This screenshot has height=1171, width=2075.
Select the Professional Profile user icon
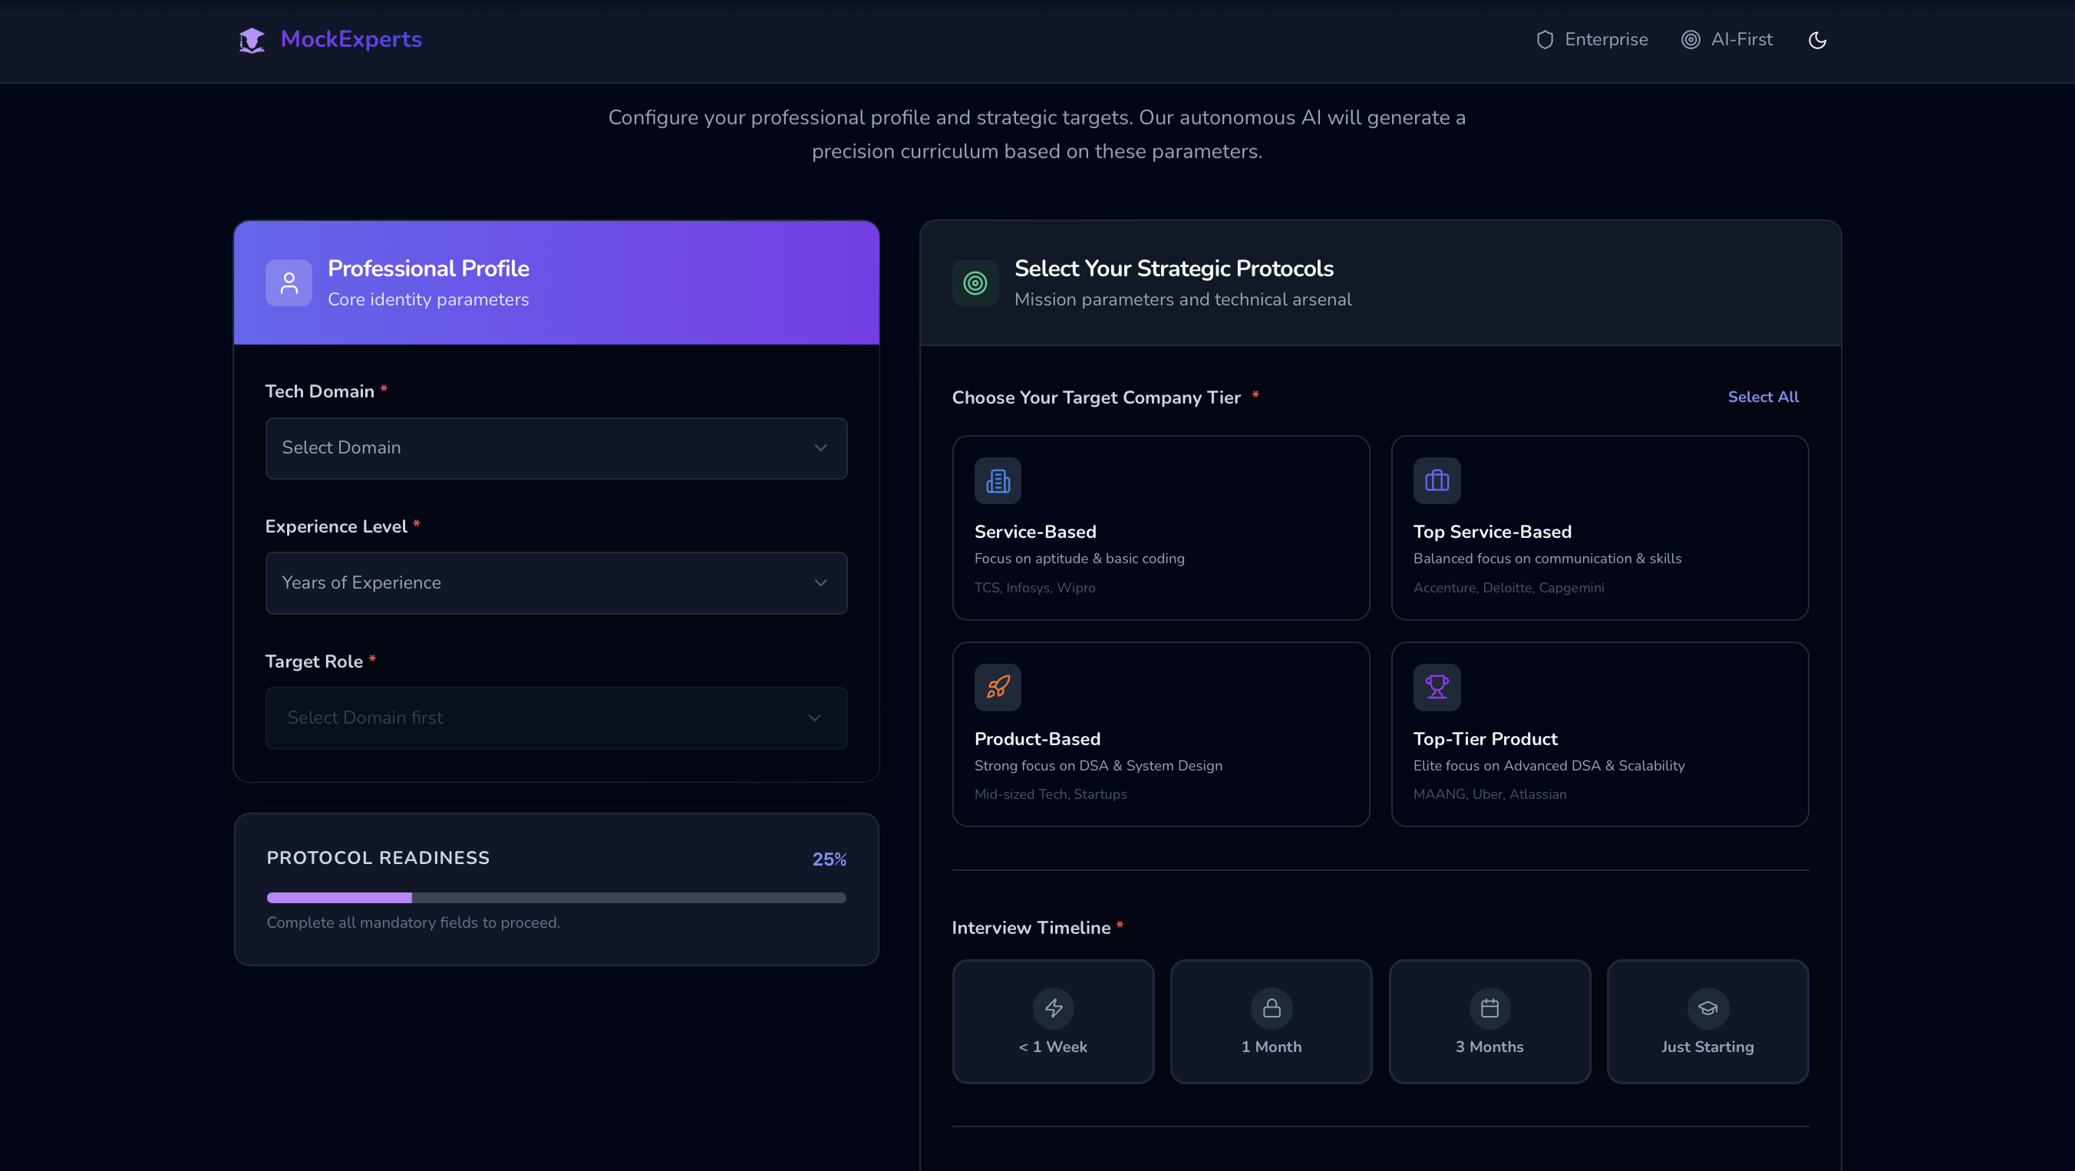(x=289, y=282)
